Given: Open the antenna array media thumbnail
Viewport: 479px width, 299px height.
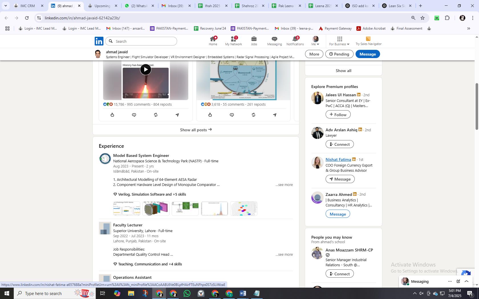Looking at the screenshot, I should tap(156, 208).
